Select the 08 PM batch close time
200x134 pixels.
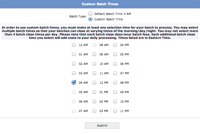coord(115,83)
